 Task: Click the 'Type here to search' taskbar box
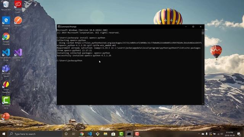point(35,134)
